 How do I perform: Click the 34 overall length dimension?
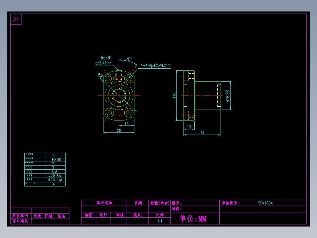coord(202,133)
